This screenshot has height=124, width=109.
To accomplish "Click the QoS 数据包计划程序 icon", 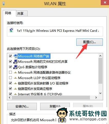I will click(x=15, y=67).
